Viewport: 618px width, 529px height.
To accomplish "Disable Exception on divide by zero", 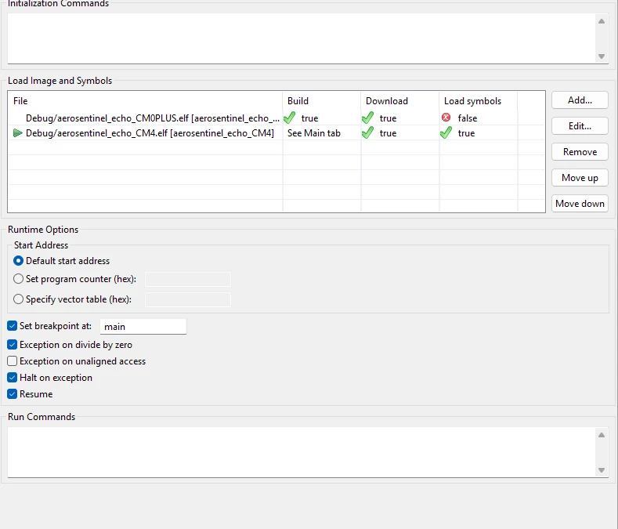I will coord(13,345).
